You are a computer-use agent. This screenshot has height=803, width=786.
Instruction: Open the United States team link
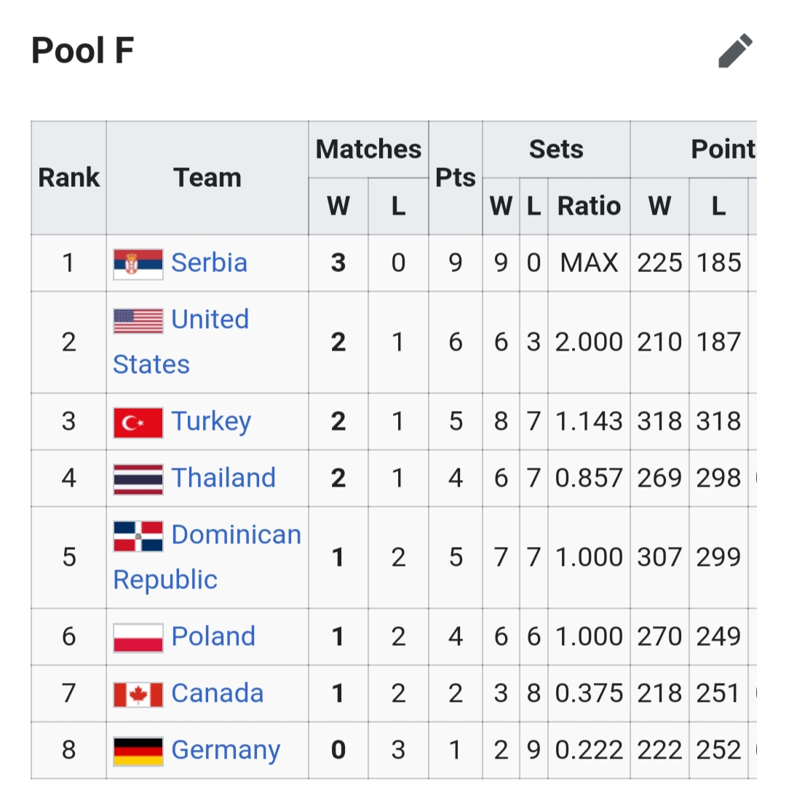click(210, 320)
